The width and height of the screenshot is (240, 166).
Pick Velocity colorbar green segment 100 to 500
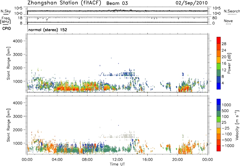[x=219, y=114]
